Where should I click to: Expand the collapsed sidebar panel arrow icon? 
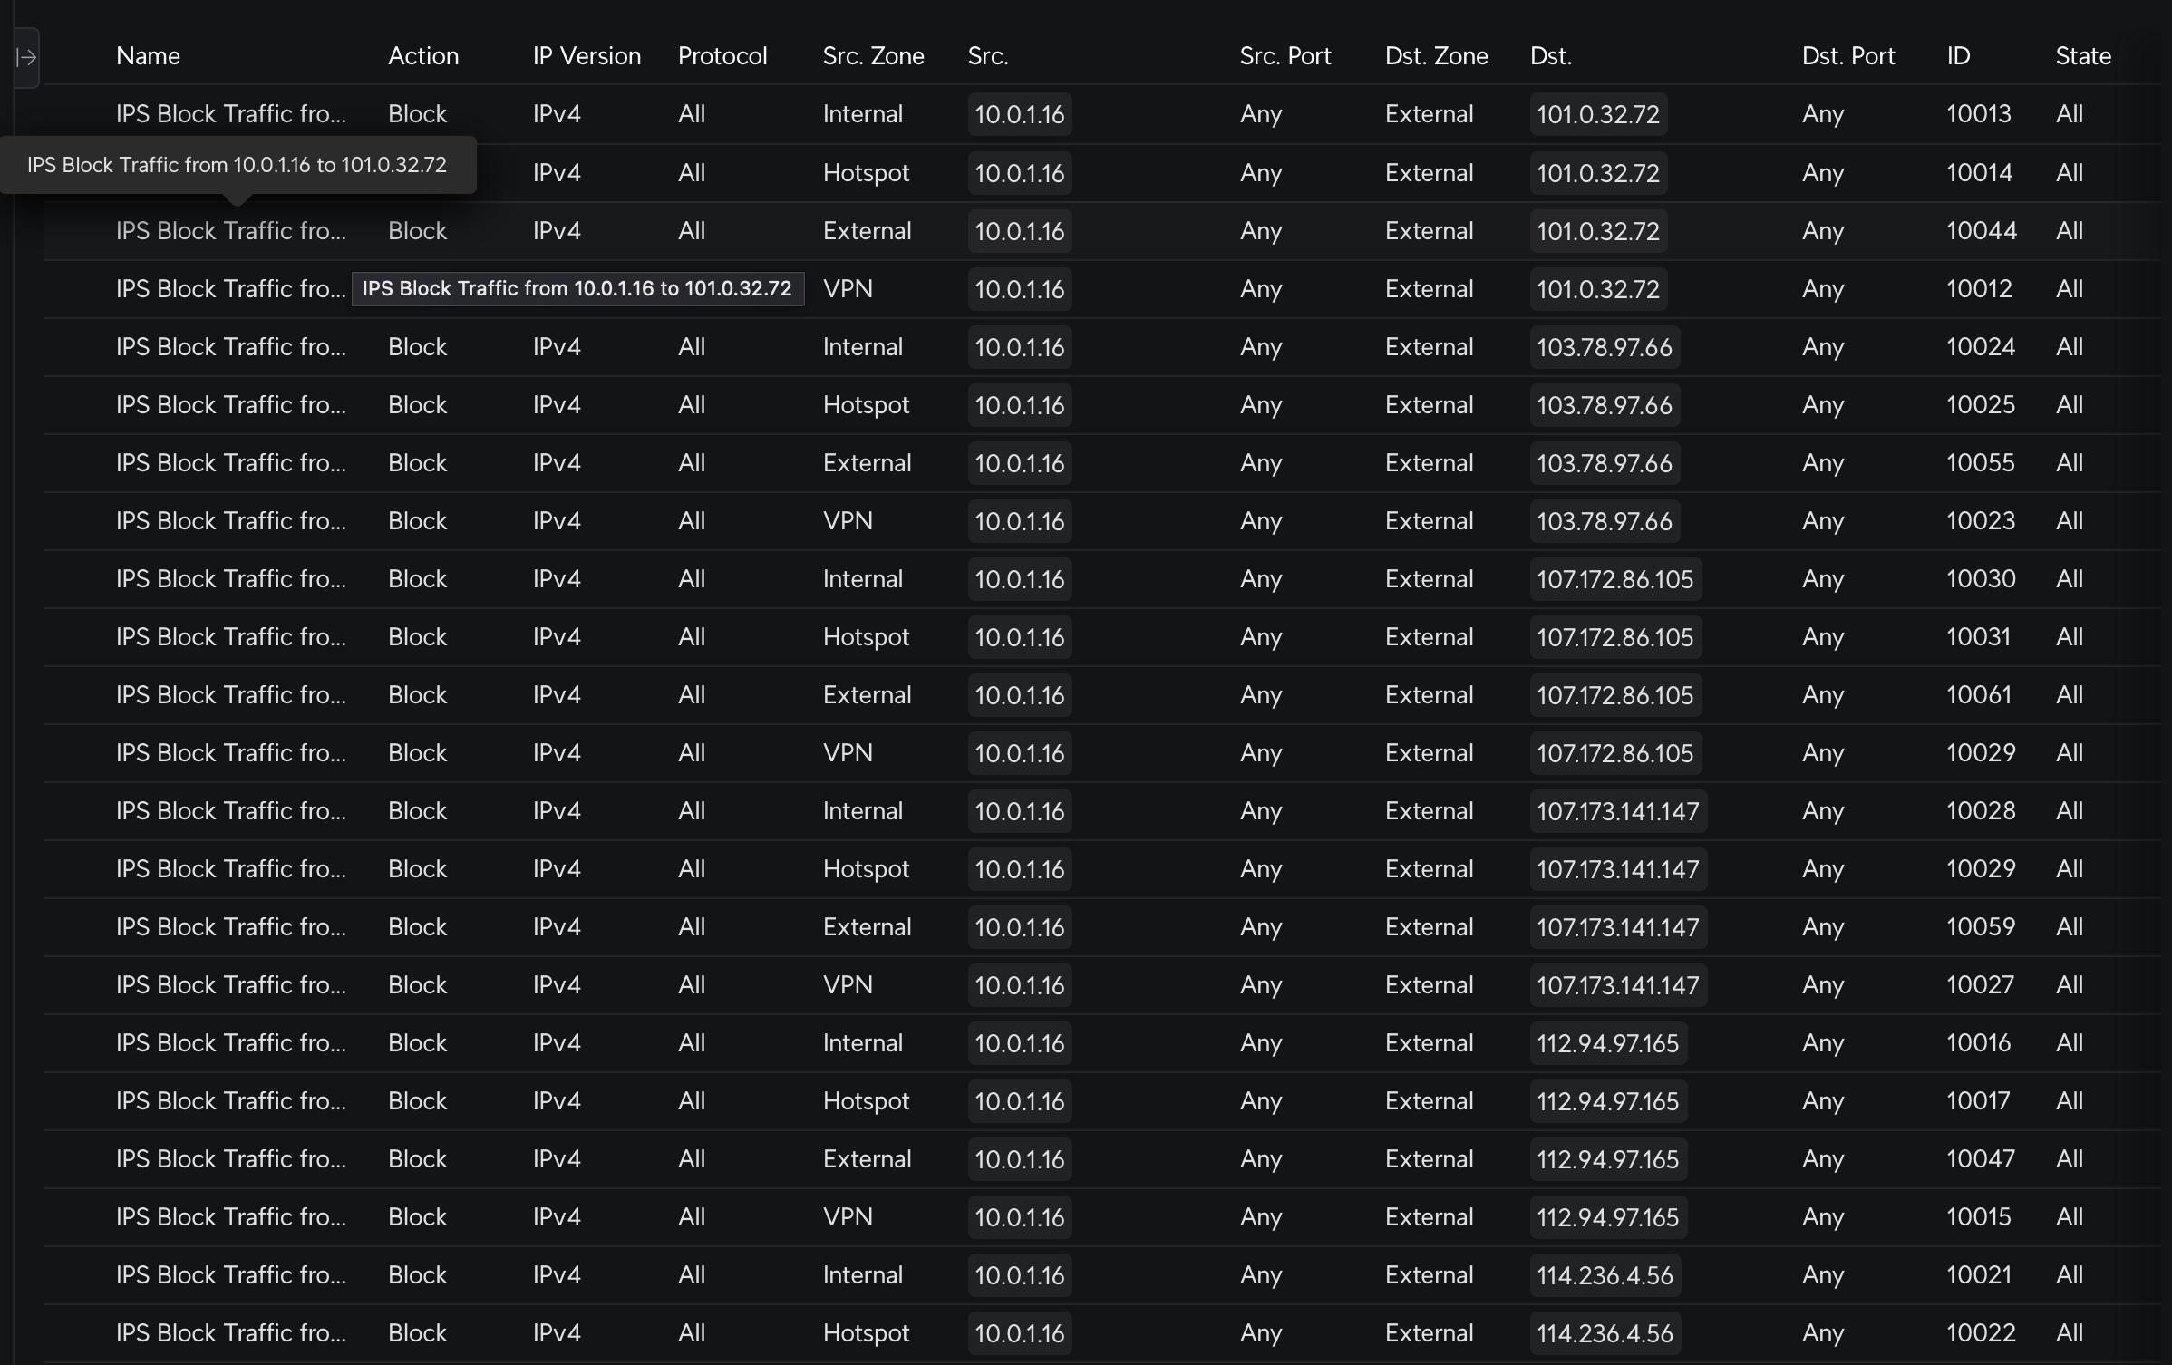coord(26,57)
